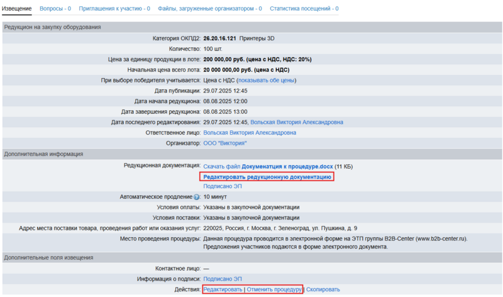Open Подписано ЭП in Информация о подписи row
The image size is (503, 297).
tap(222, 279)
